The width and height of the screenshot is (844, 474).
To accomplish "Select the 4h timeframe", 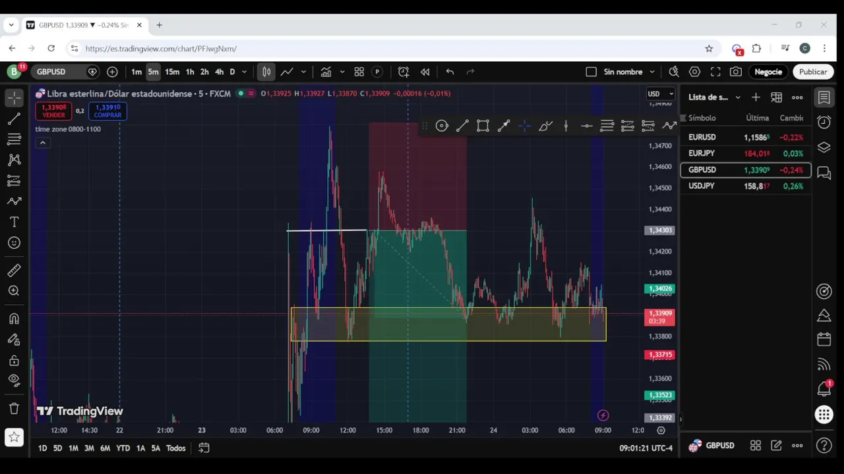I will (219, 72).
